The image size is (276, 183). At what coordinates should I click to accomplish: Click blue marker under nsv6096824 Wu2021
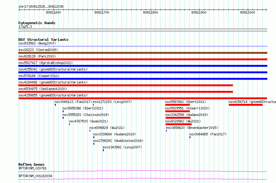point(90,131)
